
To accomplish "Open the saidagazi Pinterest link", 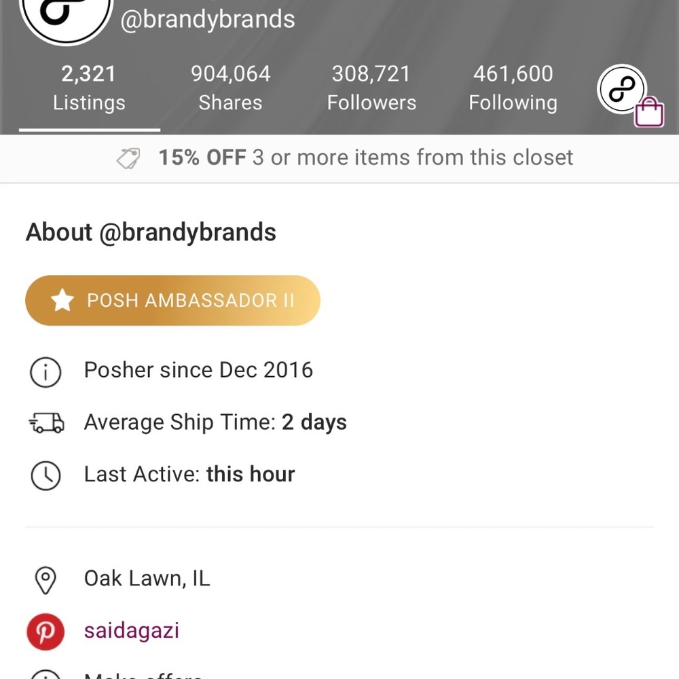I will point(131,631).
